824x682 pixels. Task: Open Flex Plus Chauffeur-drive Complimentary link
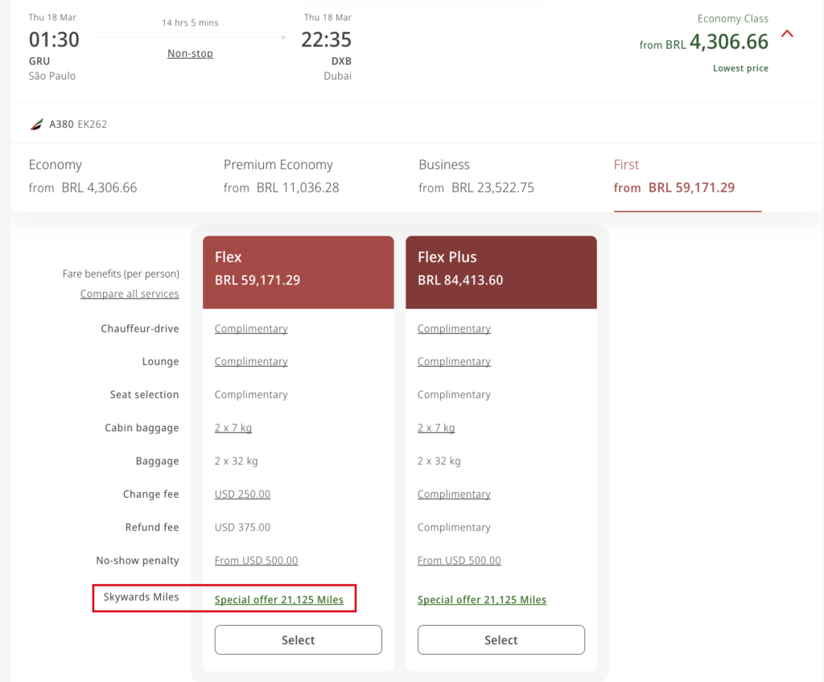pyautogui.click(x=454, y=329)
